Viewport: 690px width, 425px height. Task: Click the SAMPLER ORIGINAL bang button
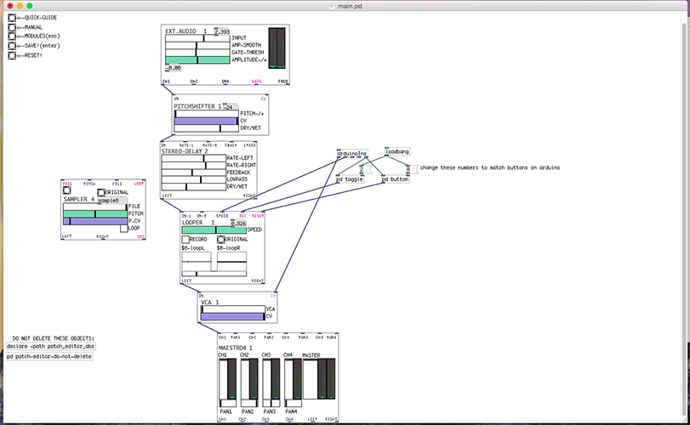point(101,193)
